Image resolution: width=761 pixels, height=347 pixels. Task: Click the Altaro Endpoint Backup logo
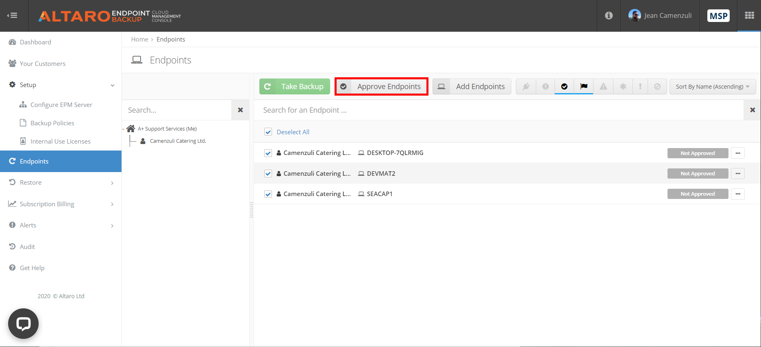[110, 16]
